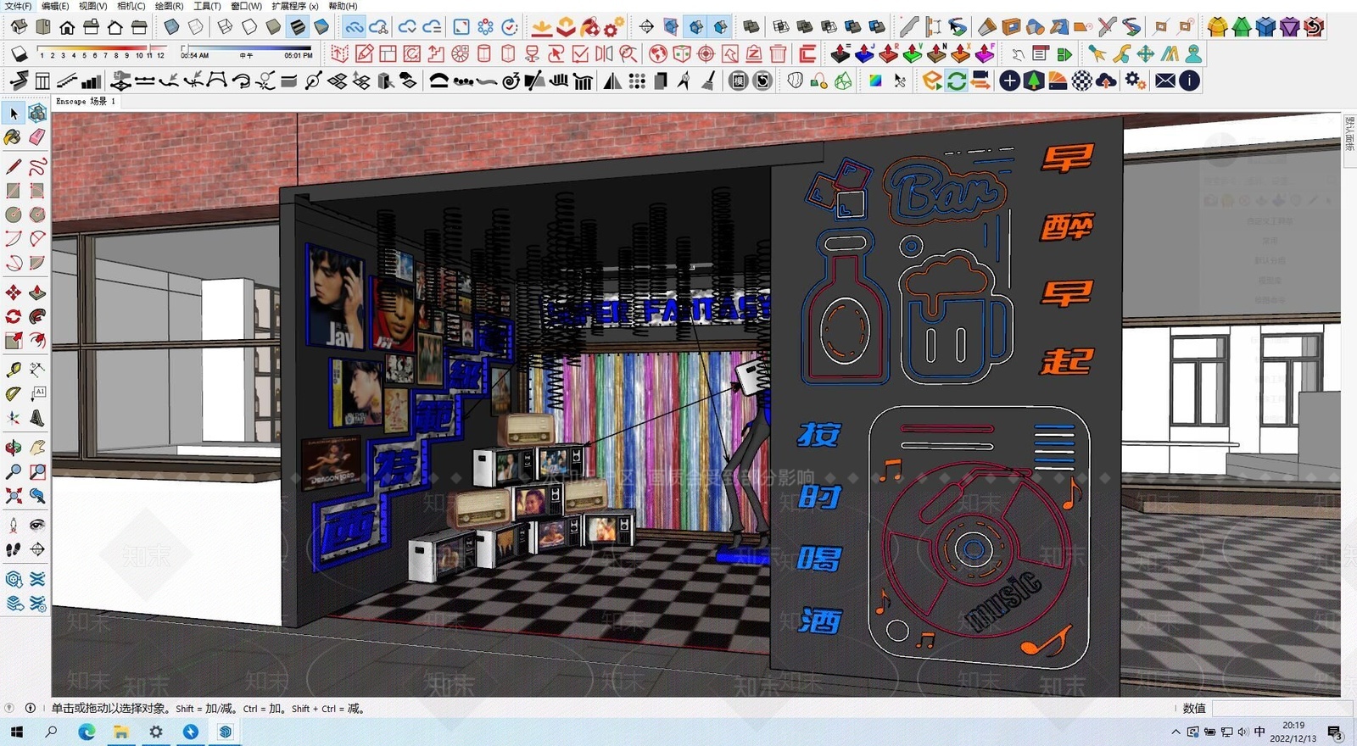
Task: Open the 帮助(H) menu
Action: pos(343,6)
